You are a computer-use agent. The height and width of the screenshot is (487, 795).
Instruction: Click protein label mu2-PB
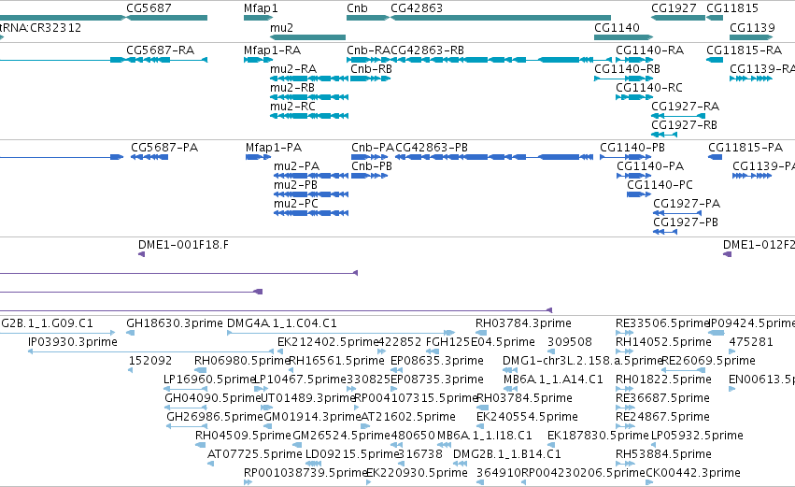(x=295, y=185)
